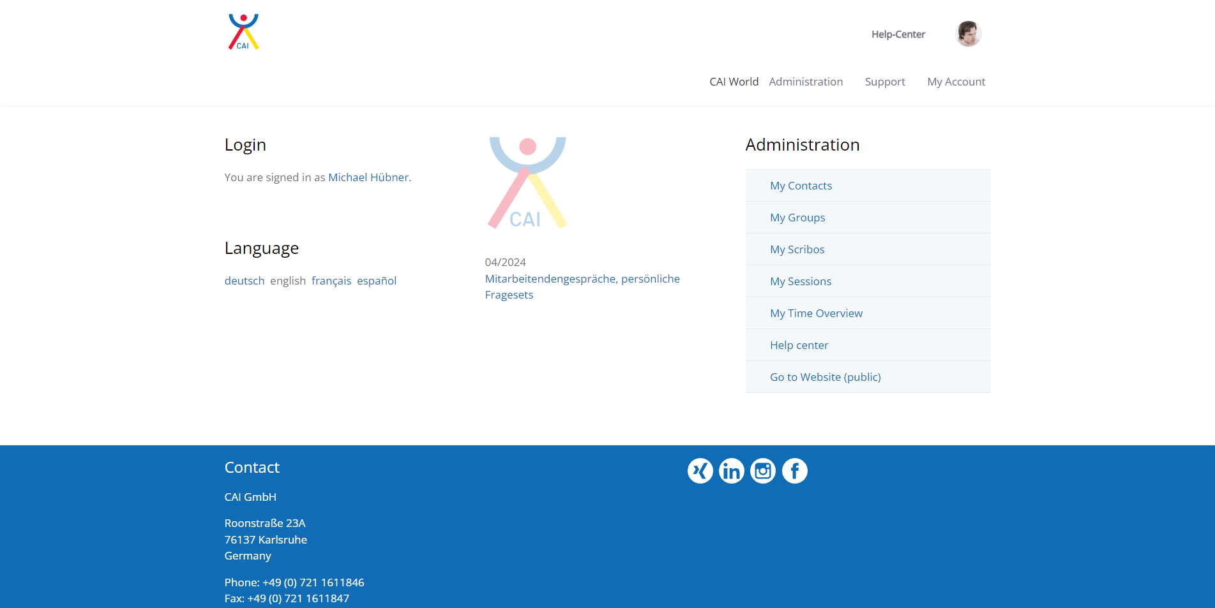Viewport: 1215px width, 608px height.
Task: Select the CAI World menu item
Action: tap(734, 82)
